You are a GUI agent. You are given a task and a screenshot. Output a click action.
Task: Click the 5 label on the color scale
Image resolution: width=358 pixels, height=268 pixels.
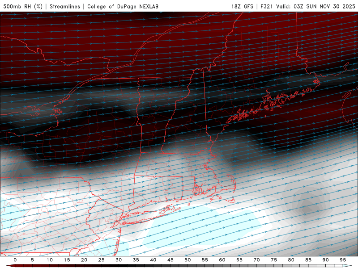(32, 260)
